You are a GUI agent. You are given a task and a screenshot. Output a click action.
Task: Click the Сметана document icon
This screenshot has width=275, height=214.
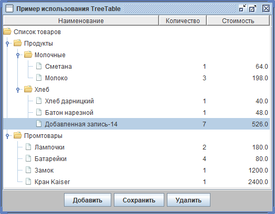tap(39, 66)
